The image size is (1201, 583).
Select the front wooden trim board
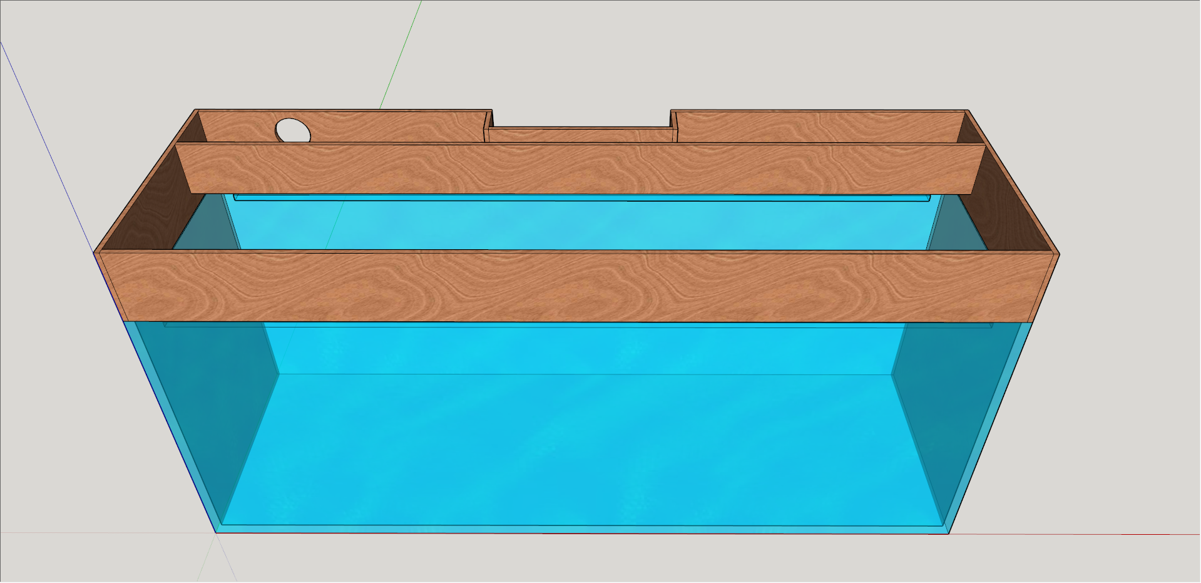(x=576, y=286)
